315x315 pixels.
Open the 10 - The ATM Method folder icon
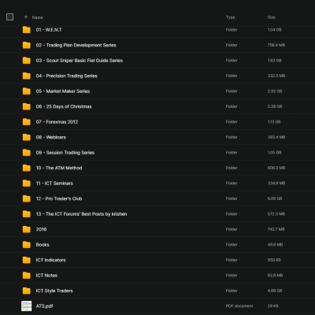(27, 168)
